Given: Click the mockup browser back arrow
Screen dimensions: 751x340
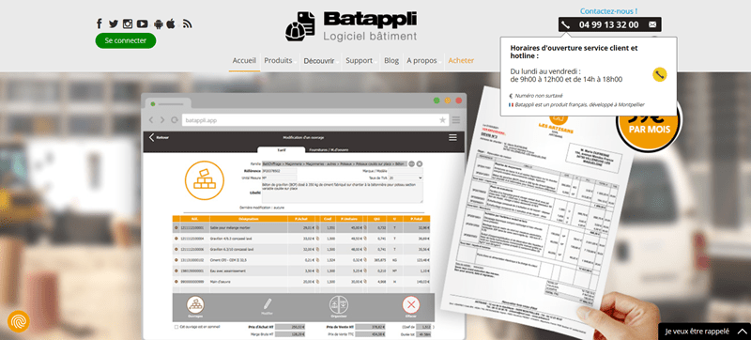Looking at the screenshot, I should point(151,119).
